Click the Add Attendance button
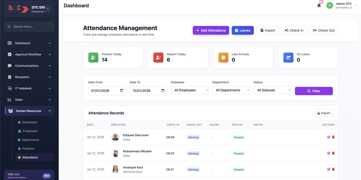The width and height of the screenshot is (361, 180). pyautogui.click(x=211, y=31)
